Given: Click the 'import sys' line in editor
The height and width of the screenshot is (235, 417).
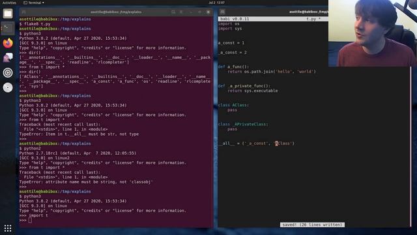Looking at the screenshot, I should [230, 29].
